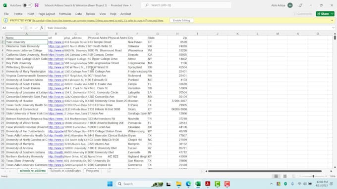Click the zoom in plus icon
Image resolution: width=337 pixels, height=189 pixels.
click(326, 176)
